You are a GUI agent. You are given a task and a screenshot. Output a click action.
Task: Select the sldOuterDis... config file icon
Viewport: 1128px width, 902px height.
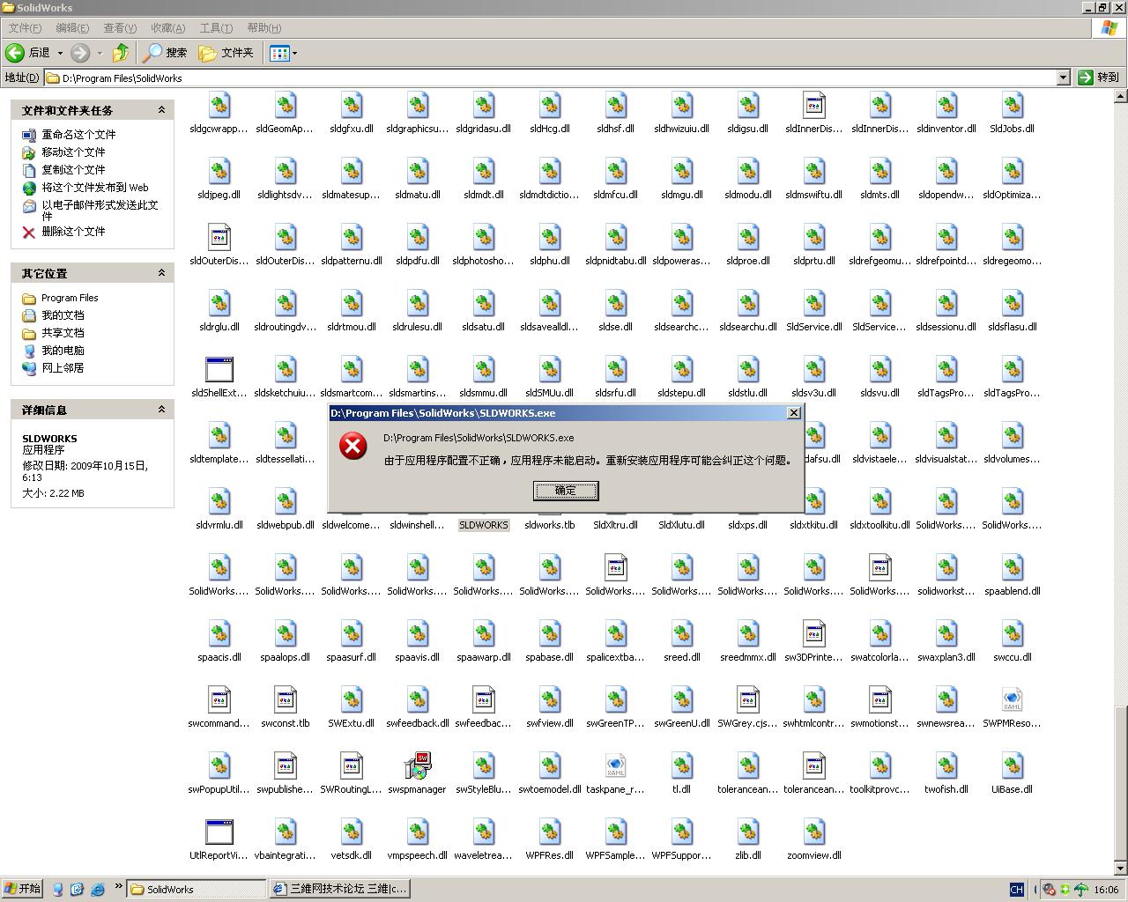coord(219,238)
